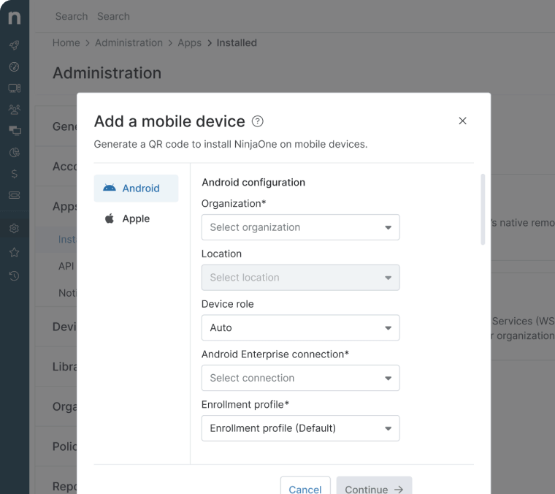Image resolution: width=555 pixels, height=494 pixels.
Task: Open the Select connection dropdown
Action: tap(301, 379)
